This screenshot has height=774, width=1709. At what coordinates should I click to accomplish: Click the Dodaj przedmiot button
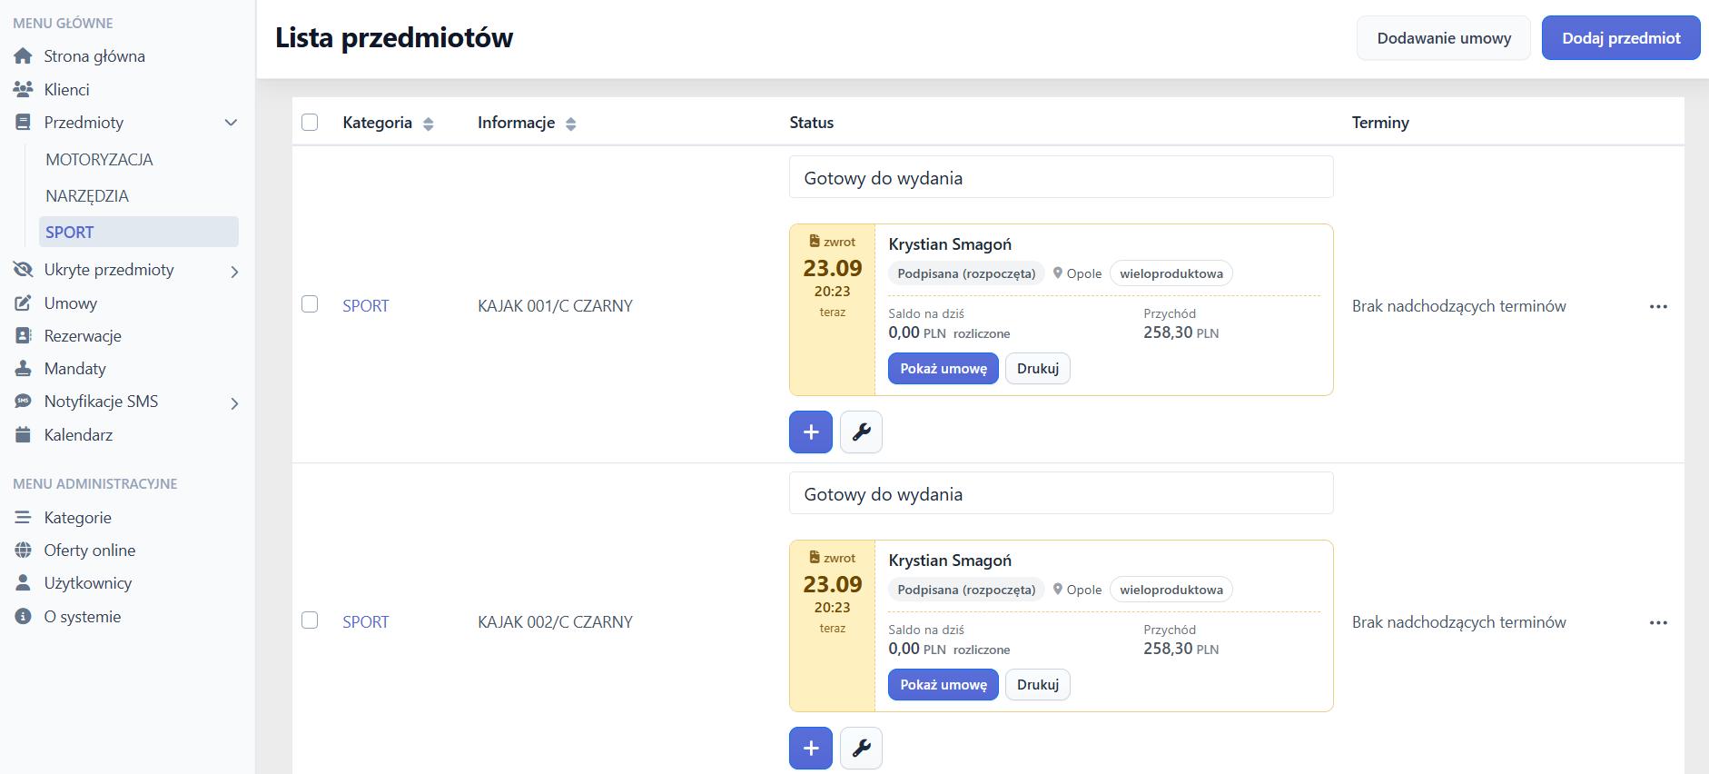click(x=1621, y=38)
